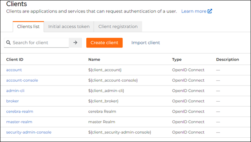The height and width of the screenshot is (142, 251).
Task: Click the search submit arrow button
Action: pos(75,43)
